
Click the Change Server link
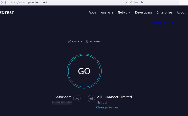click(x=107, y=107)
